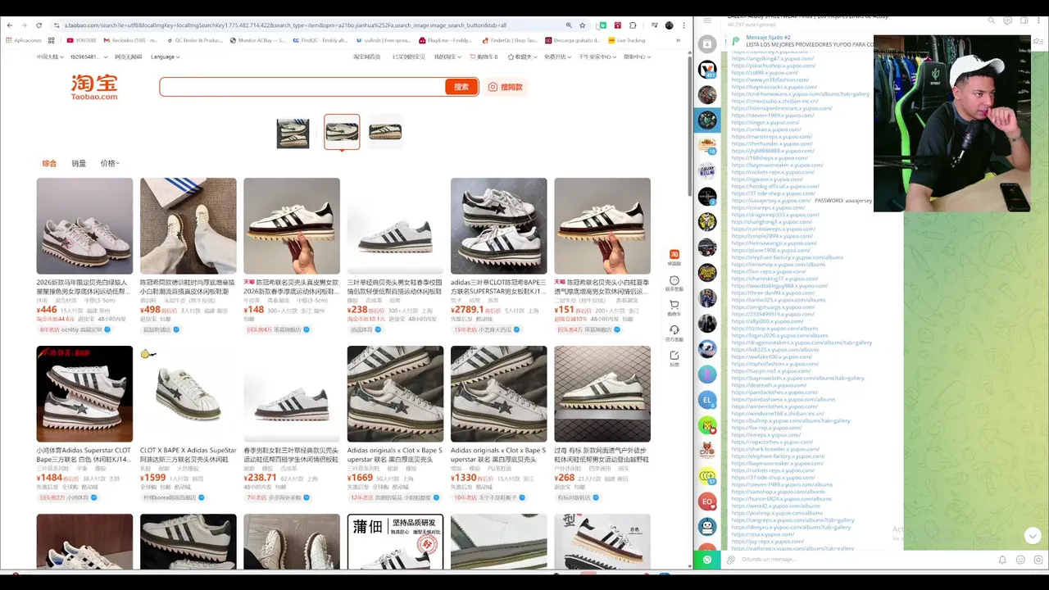Open the pandaclothes yupoo link
Viewport: 1049px width, 590px height.
point(774,393)
